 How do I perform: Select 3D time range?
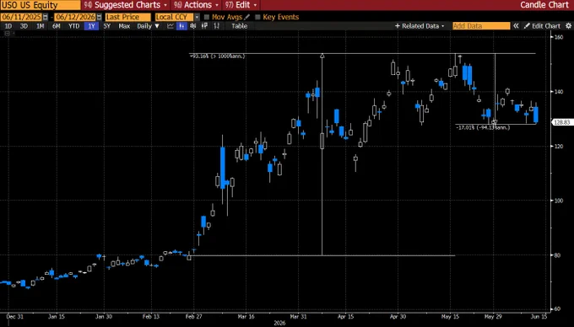coord(24,26)
